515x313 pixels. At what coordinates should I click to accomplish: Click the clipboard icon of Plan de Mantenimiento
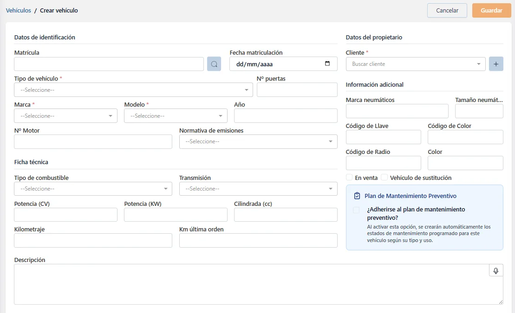[x=357, y=196]
